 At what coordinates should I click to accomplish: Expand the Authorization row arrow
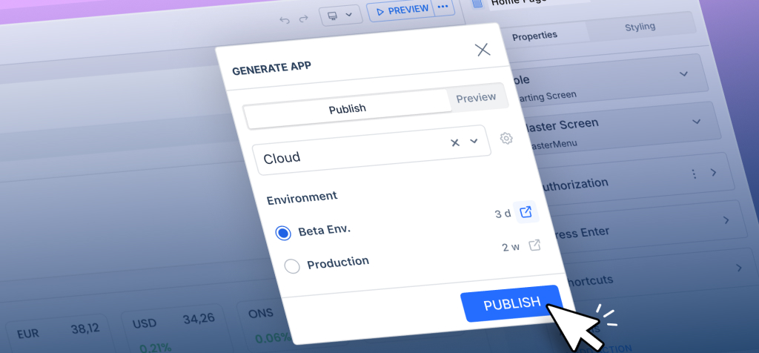pyautogui.click(x=714, y=172)
